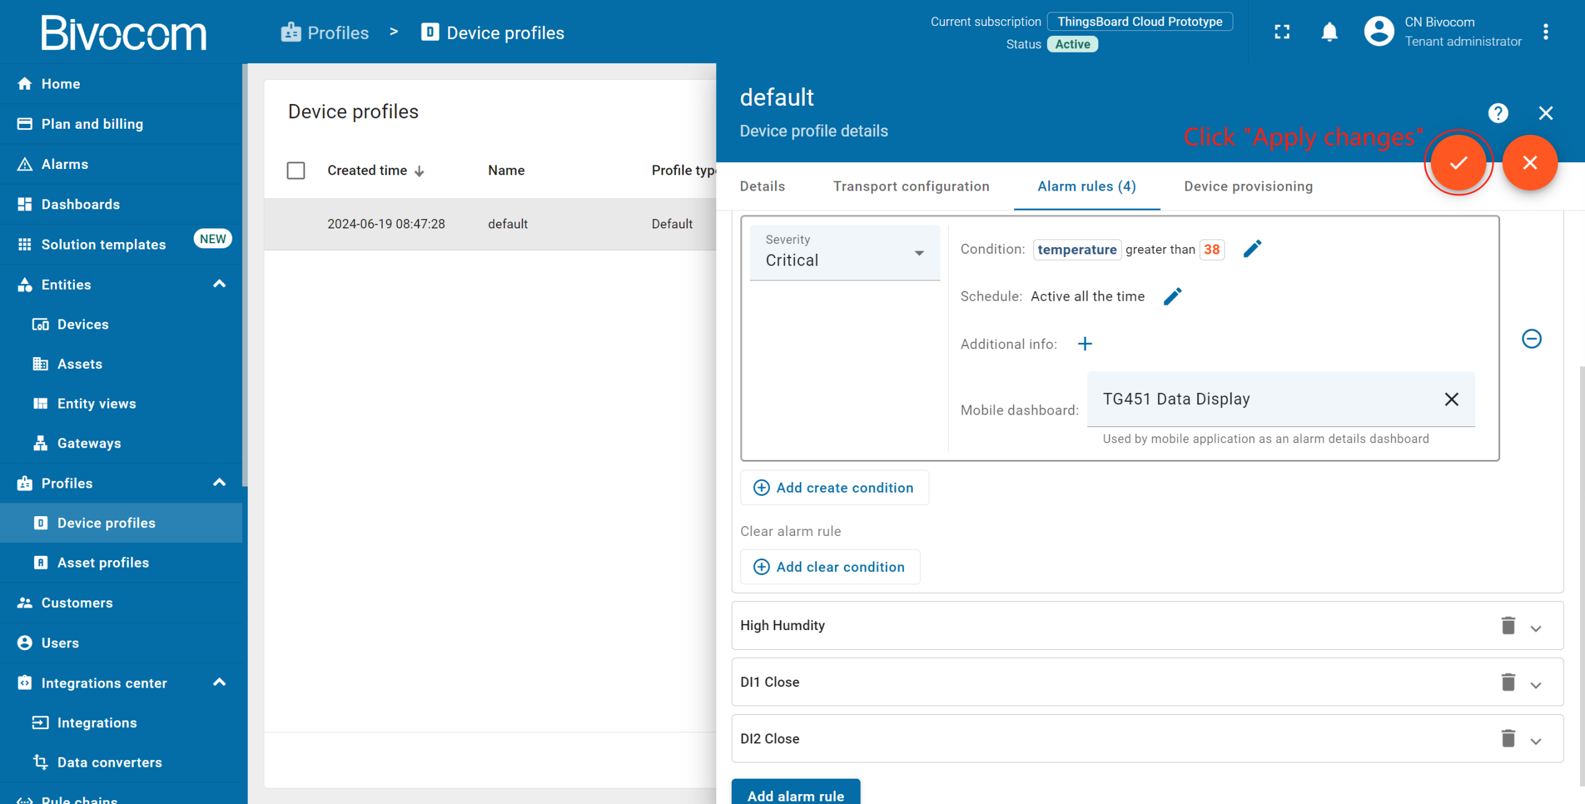Add additional info with plus icon
Viewport: 1585px width, 804px height.
1085,344
